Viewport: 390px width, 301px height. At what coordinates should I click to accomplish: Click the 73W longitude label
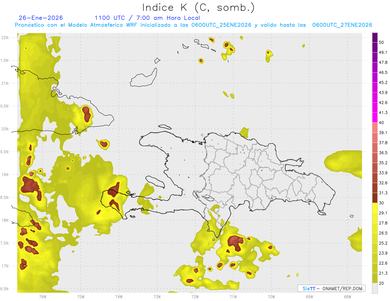tap(157, 296)
